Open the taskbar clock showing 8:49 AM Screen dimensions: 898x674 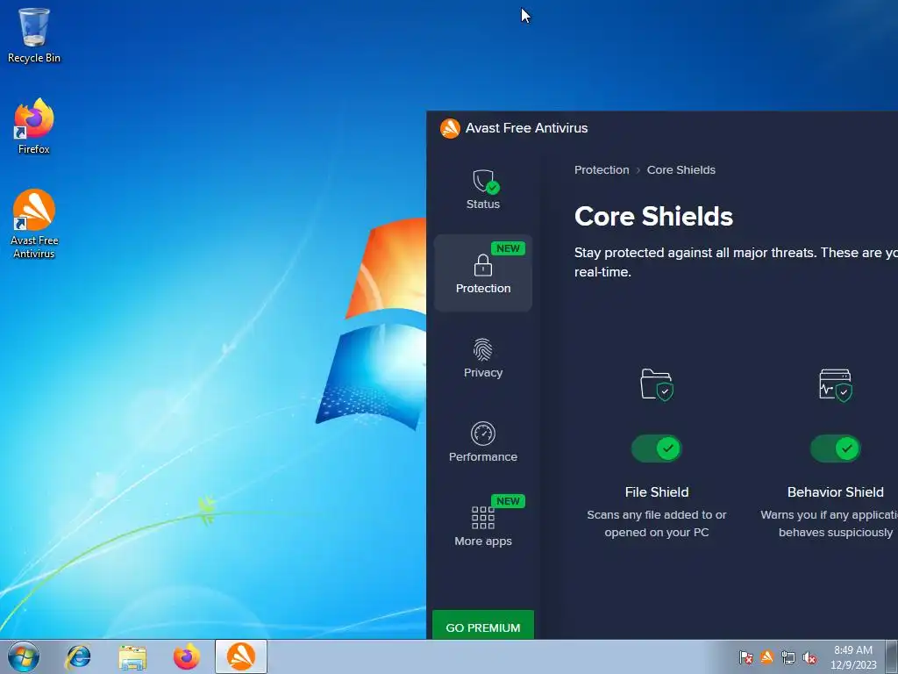tap(853, 657)
